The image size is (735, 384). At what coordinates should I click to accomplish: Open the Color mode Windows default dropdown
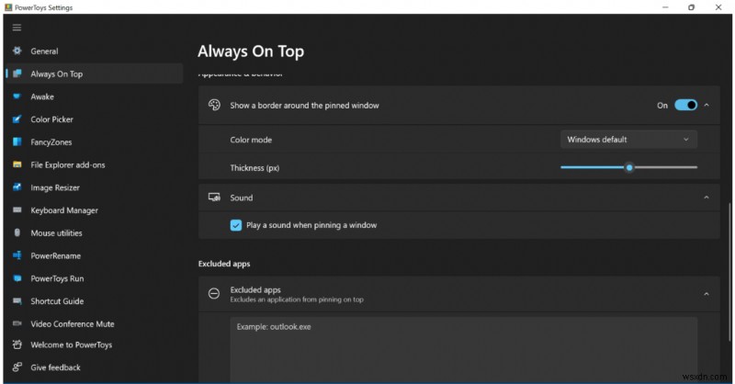tap(628, 140)
